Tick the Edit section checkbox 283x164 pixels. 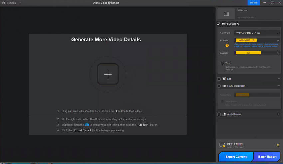219,79
